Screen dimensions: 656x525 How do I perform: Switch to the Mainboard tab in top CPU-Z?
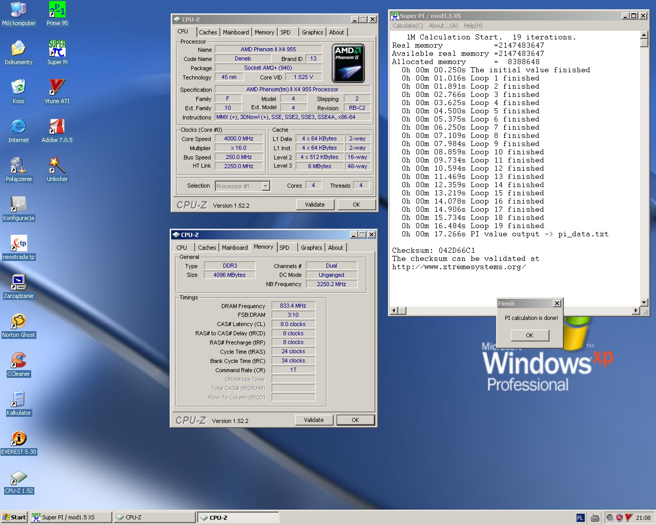click(x=236, y=32)
